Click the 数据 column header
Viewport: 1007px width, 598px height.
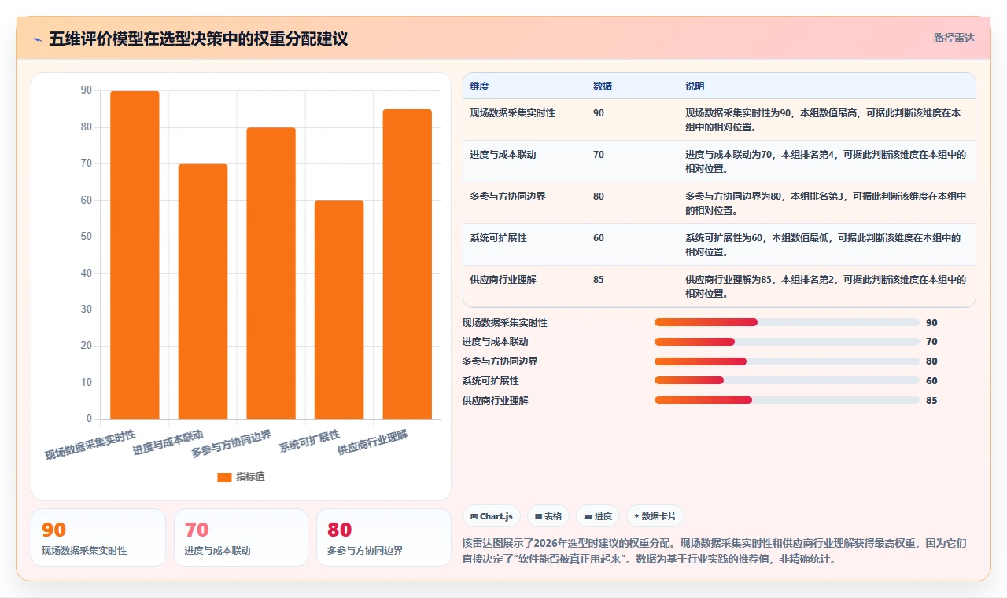tap(603, 86)
